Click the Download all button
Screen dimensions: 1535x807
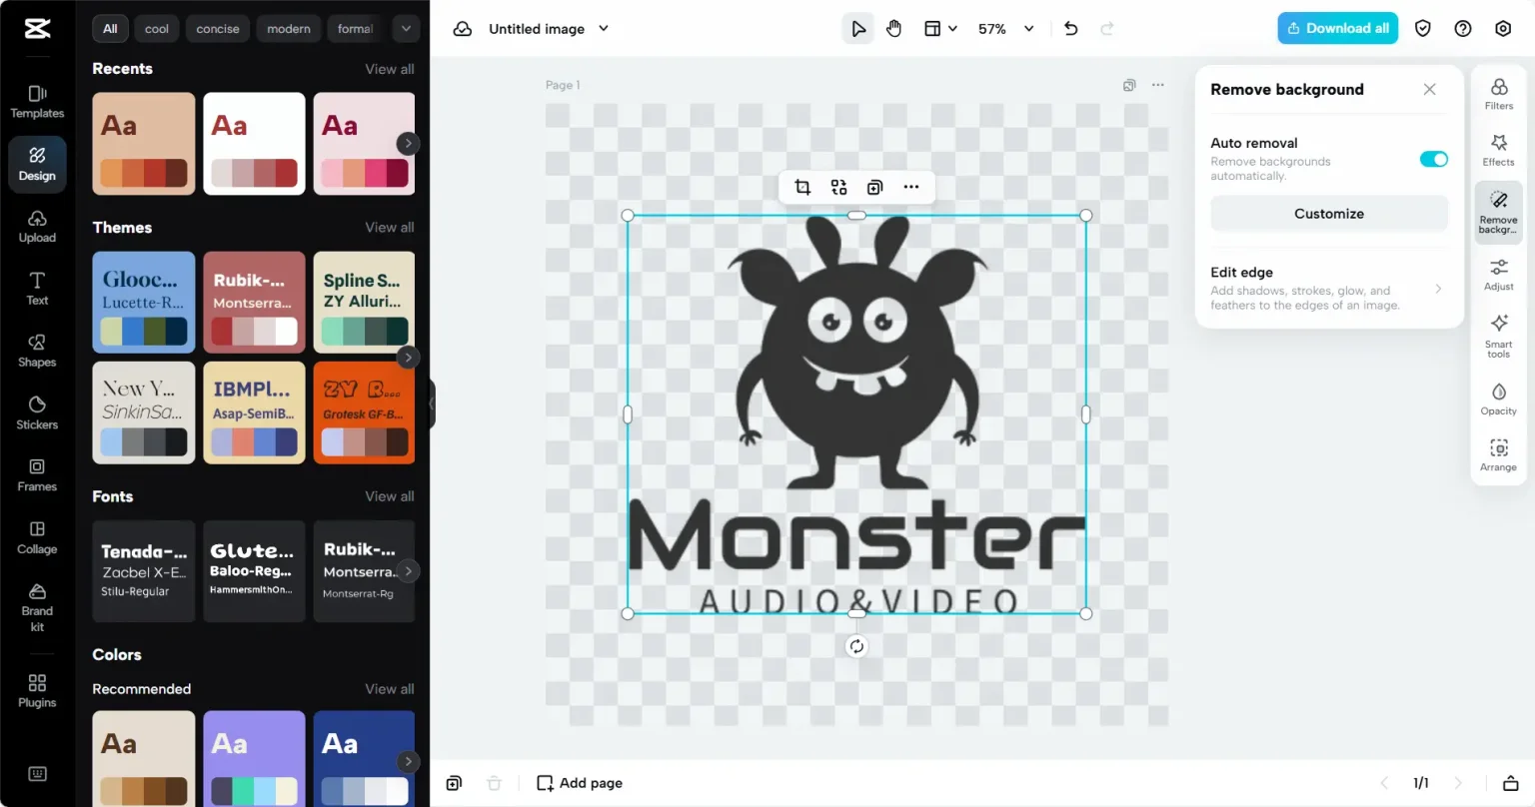[1337, 28]
